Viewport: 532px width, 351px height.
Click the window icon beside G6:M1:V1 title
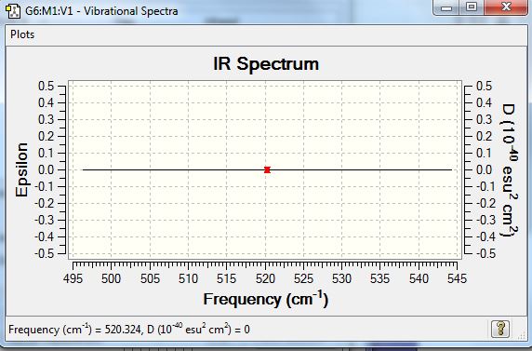13,11
